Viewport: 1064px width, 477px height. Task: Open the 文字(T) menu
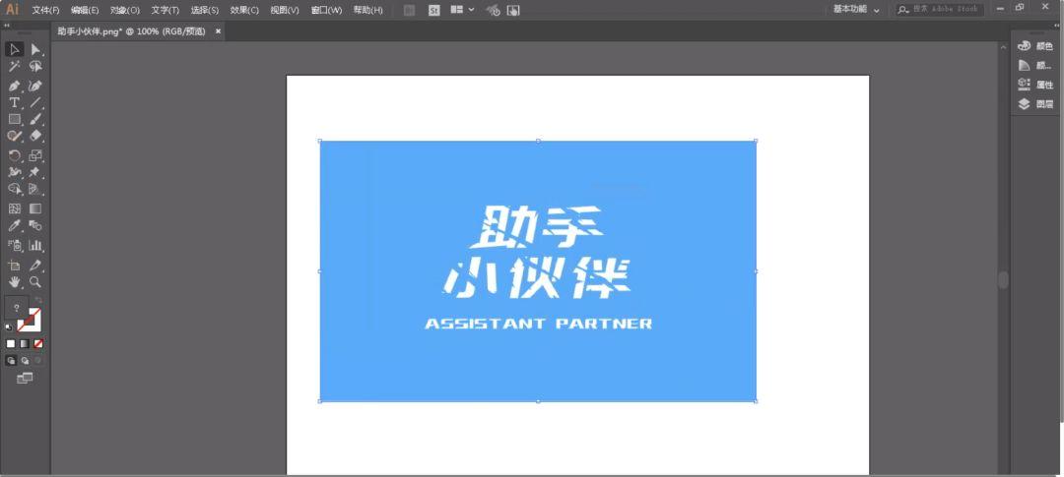[x=165, y=10]
